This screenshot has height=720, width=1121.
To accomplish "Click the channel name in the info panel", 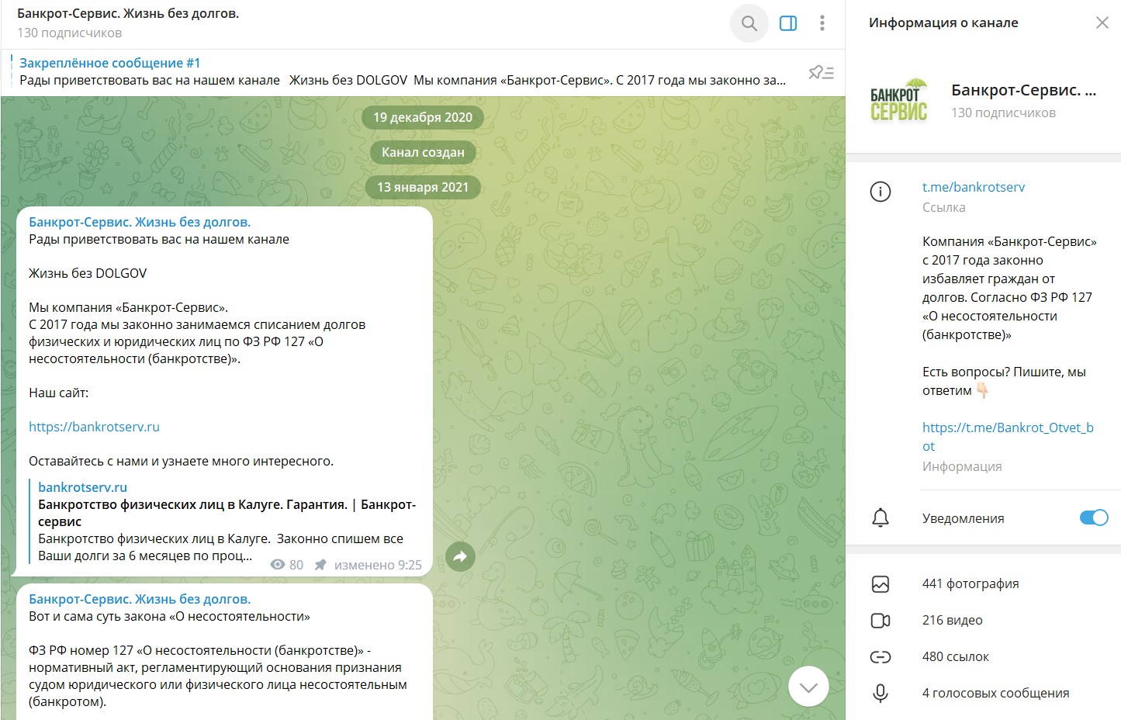I will pyautogui.click(x=1023, y=90).
